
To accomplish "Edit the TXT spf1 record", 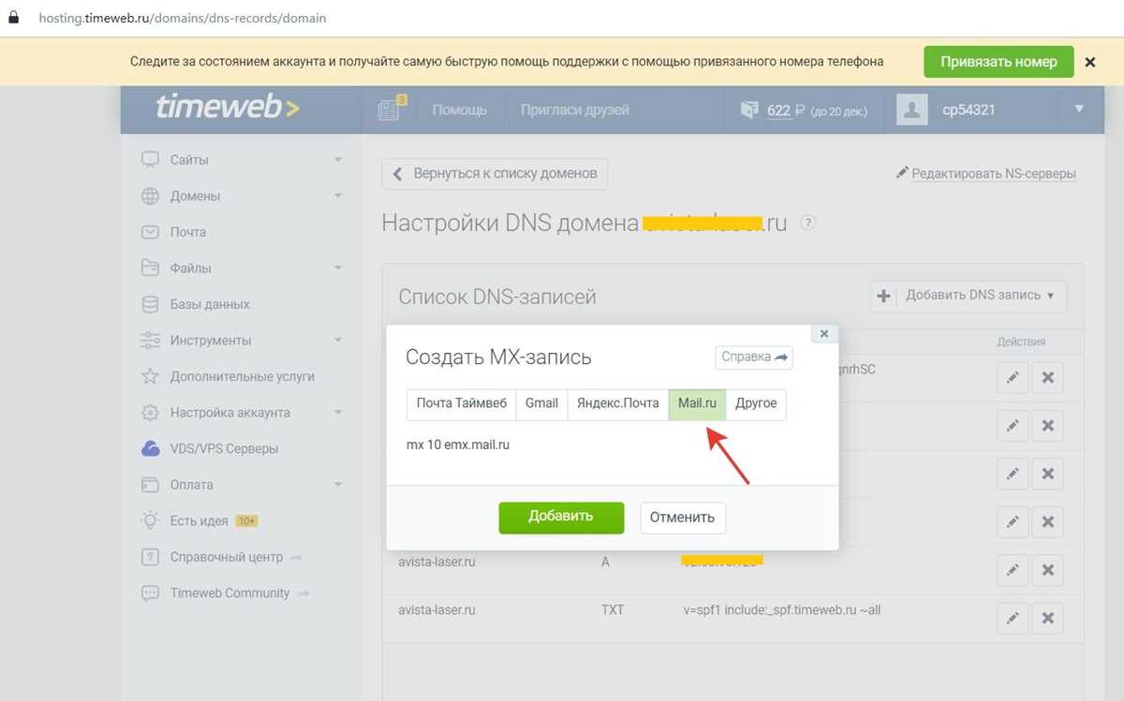I will click(x=1013, y=619).
